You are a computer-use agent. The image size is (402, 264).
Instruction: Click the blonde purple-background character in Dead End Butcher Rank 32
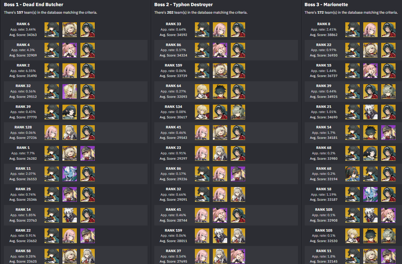70,91
